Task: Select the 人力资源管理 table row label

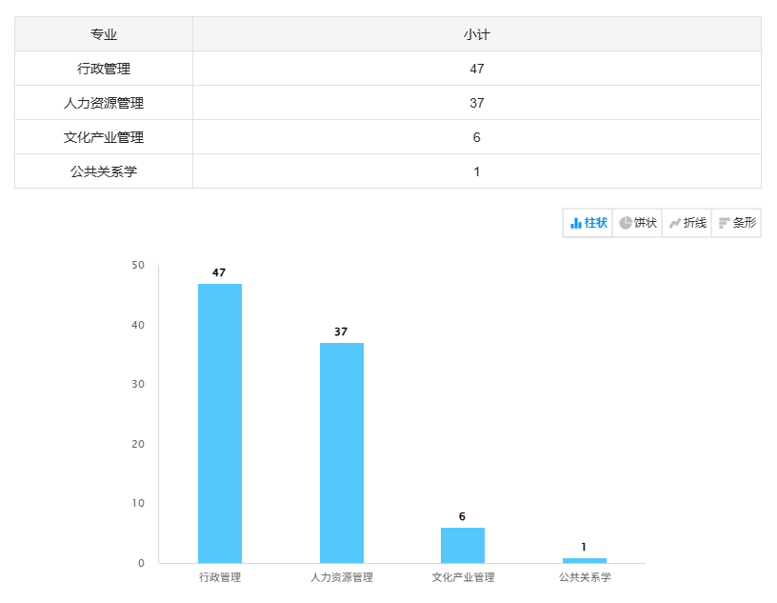Action: [x=104, y=103]
